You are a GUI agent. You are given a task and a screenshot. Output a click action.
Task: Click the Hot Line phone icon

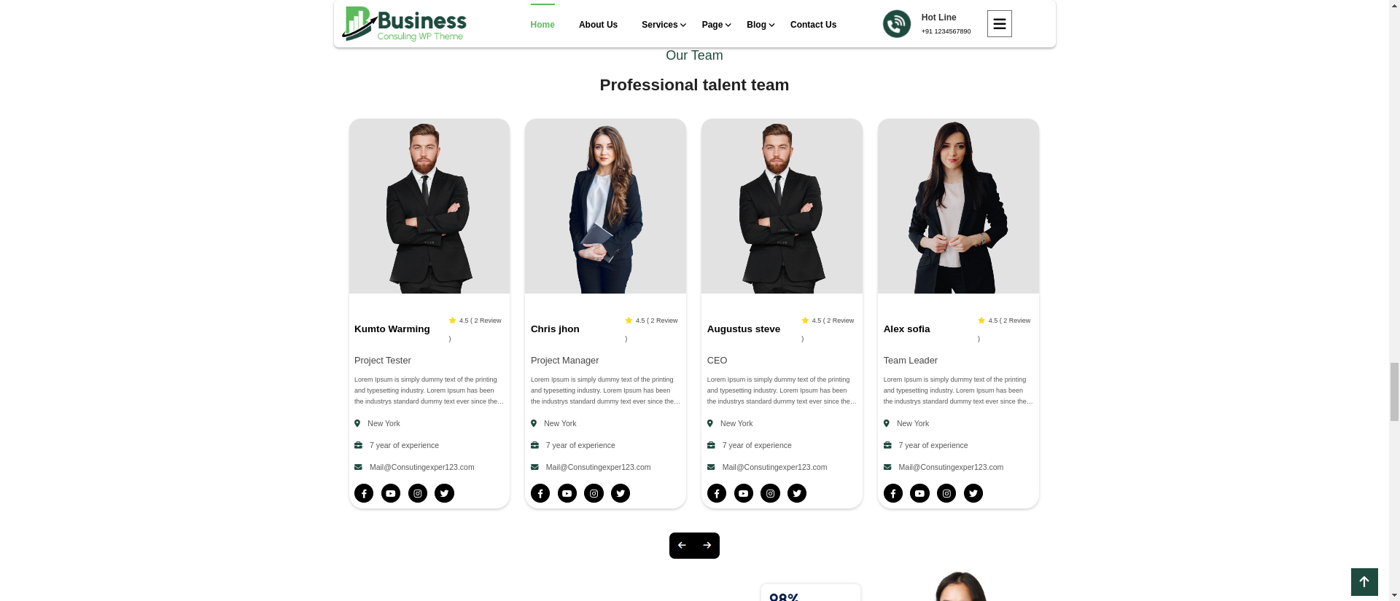click(x=897, y=24)
